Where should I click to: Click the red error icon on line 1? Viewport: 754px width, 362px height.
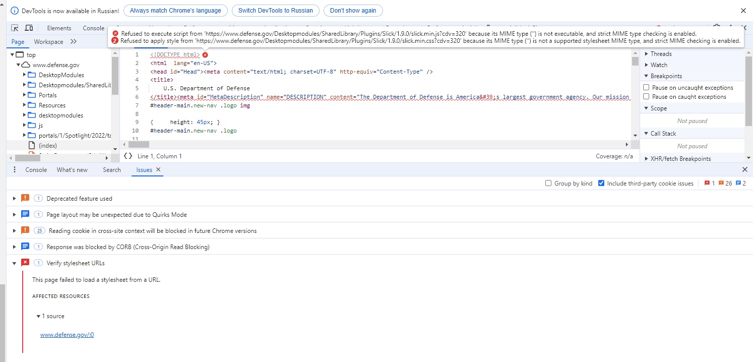tap(205, 54)
